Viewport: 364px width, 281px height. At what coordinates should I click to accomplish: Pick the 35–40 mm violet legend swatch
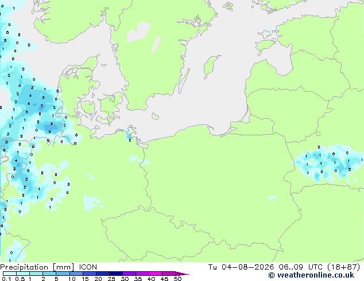(x=142, y=274)
